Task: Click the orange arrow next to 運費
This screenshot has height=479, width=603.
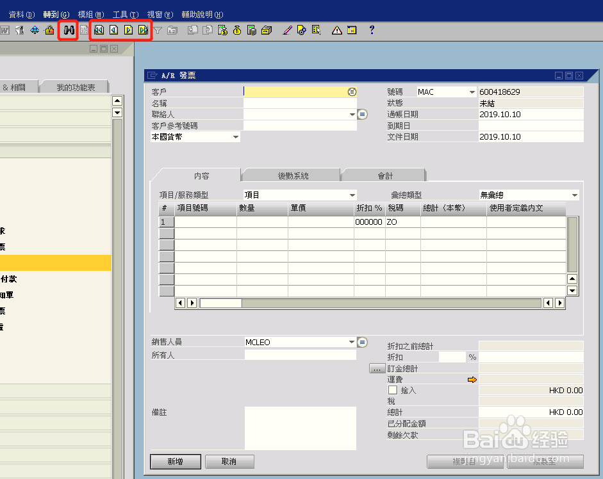Action: [472, 379]
